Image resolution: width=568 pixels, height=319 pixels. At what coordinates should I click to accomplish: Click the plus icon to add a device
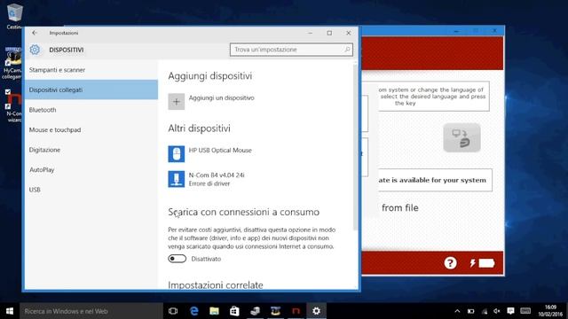pyautogui.click(x=177, y=102)
